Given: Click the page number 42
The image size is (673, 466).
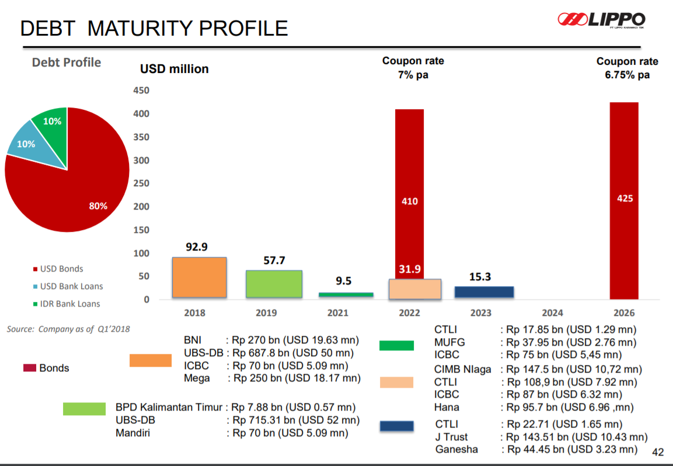Looking at the screenshot, I should pos(658,452).
